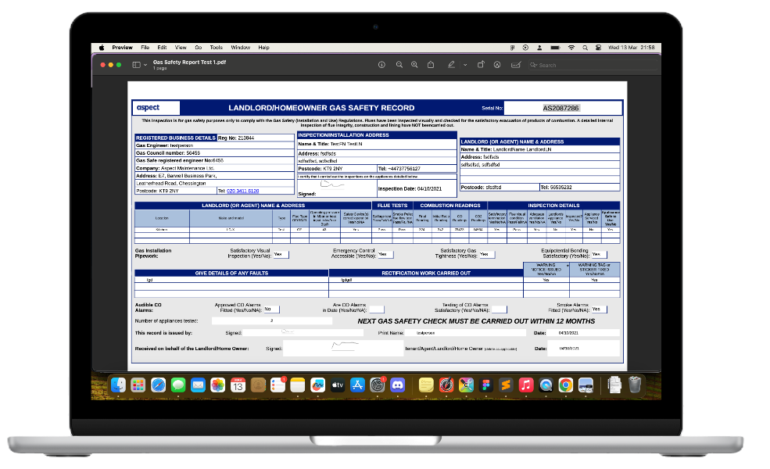770x469 pixels.
Task: Open Apple TV from the Dock
Action: (338, 385)
